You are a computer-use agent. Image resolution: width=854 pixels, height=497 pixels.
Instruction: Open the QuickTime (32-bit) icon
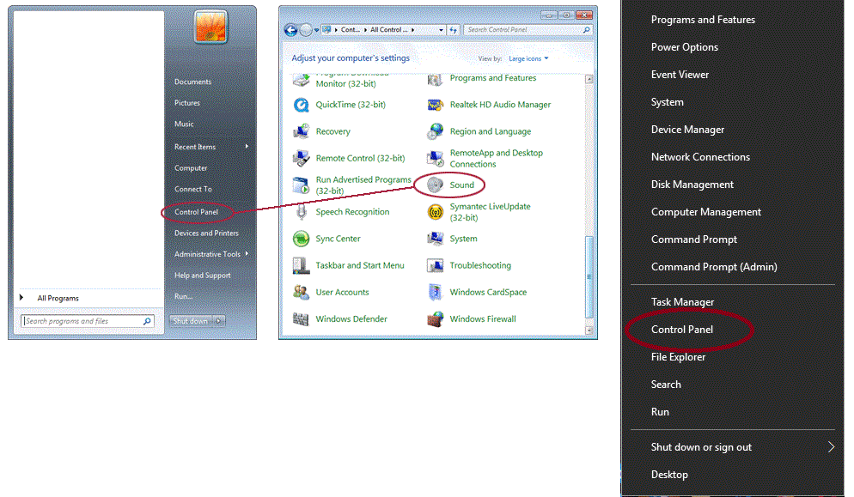(x=302, y=105)
